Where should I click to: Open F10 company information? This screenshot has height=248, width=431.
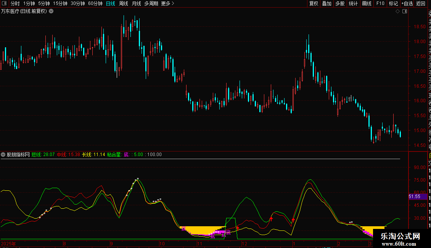click(x=380, y=3)
